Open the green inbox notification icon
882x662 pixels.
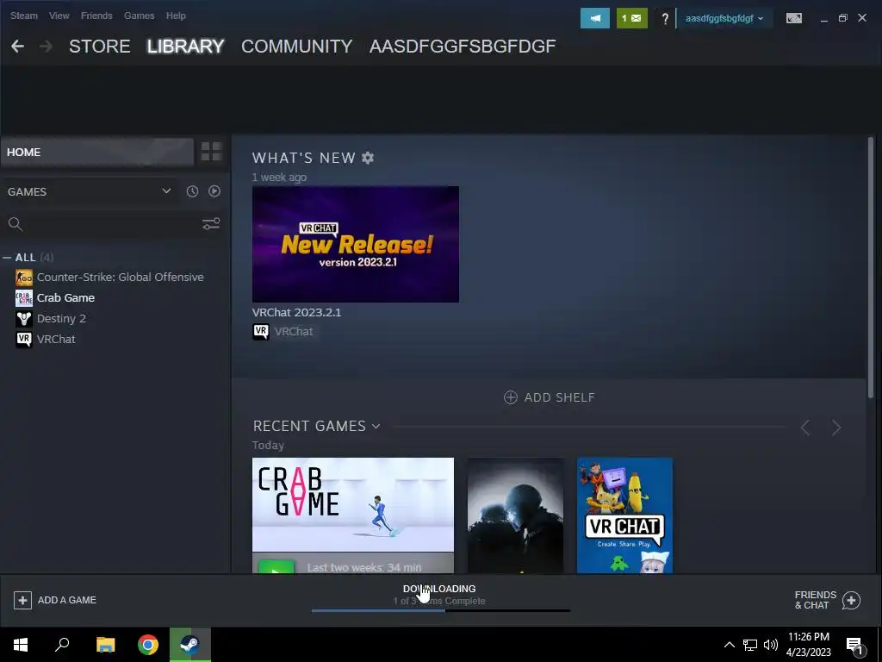click(x=631, y=18)
